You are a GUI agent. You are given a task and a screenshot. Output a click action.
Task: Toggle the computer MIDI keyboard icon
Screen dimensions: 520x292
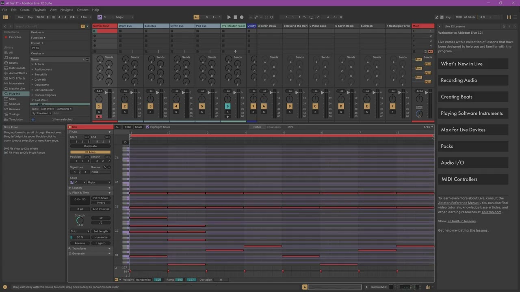click(x=442, y=17)
